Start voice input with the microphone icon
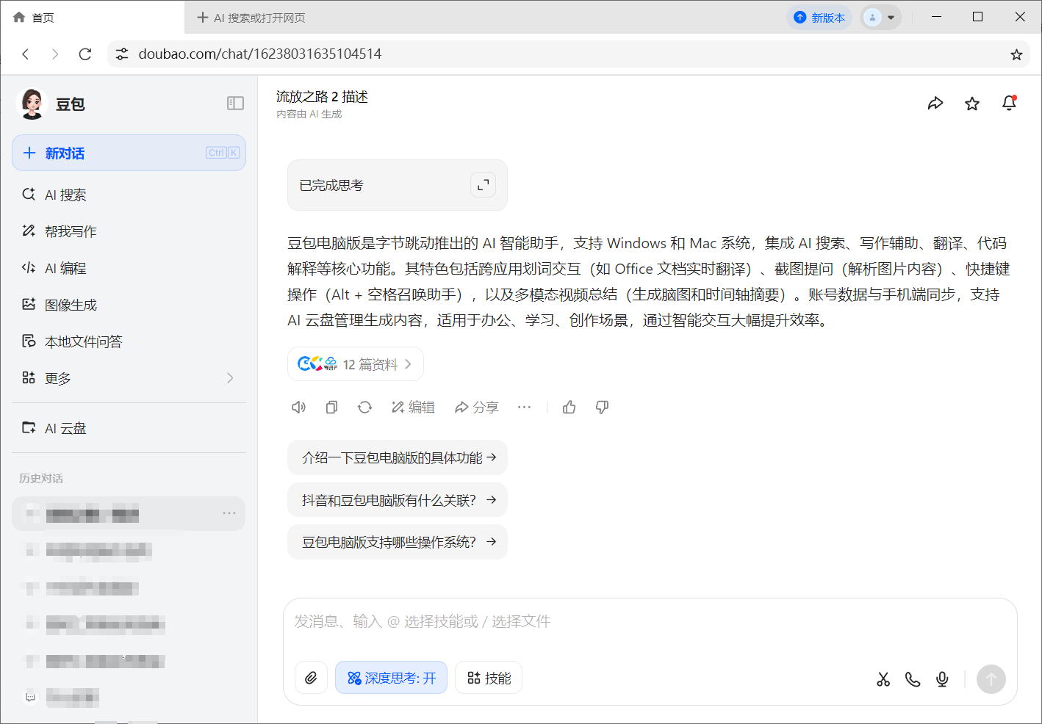This screenshot has width=1042, height=724. click(942, 679)
